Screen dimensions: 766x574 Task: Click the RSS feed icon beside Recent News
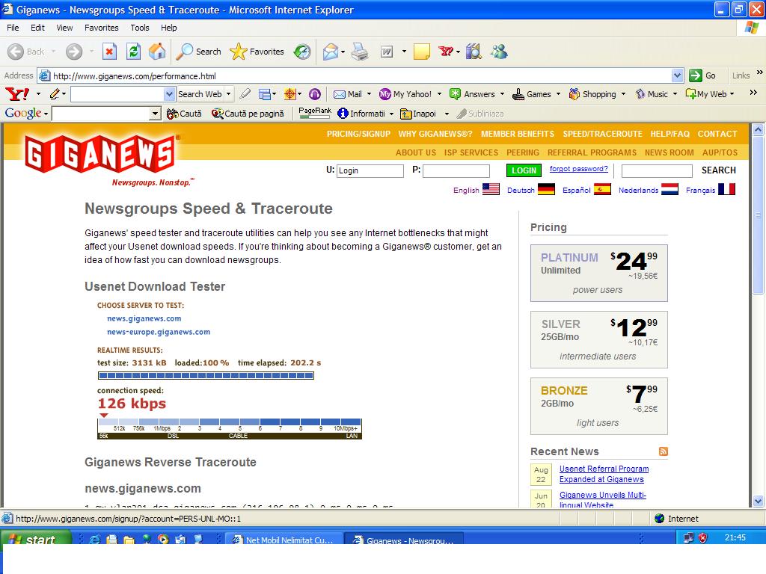[663, 451]
